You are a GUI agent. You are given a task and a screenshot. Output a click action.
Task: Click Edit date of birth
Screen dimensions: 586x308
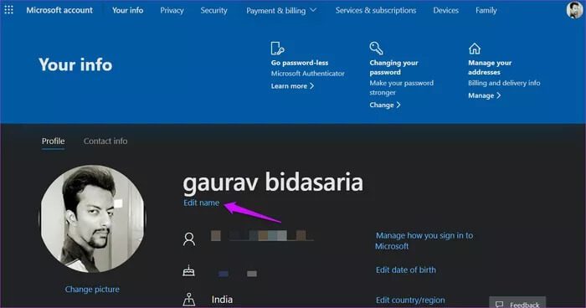[406, 269]
